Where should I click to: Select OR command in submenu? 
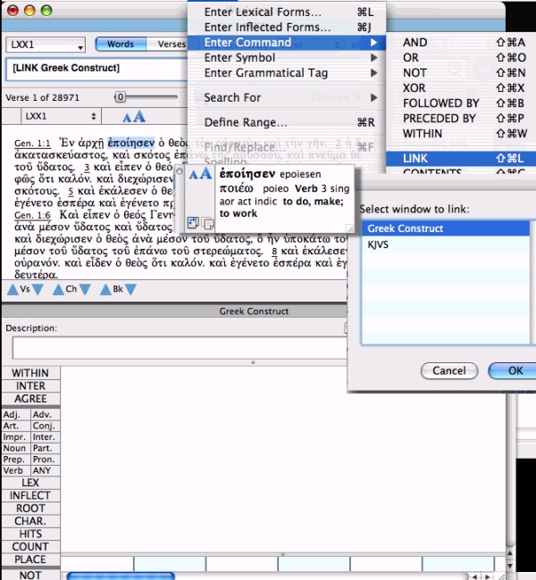tap(461, 58)
